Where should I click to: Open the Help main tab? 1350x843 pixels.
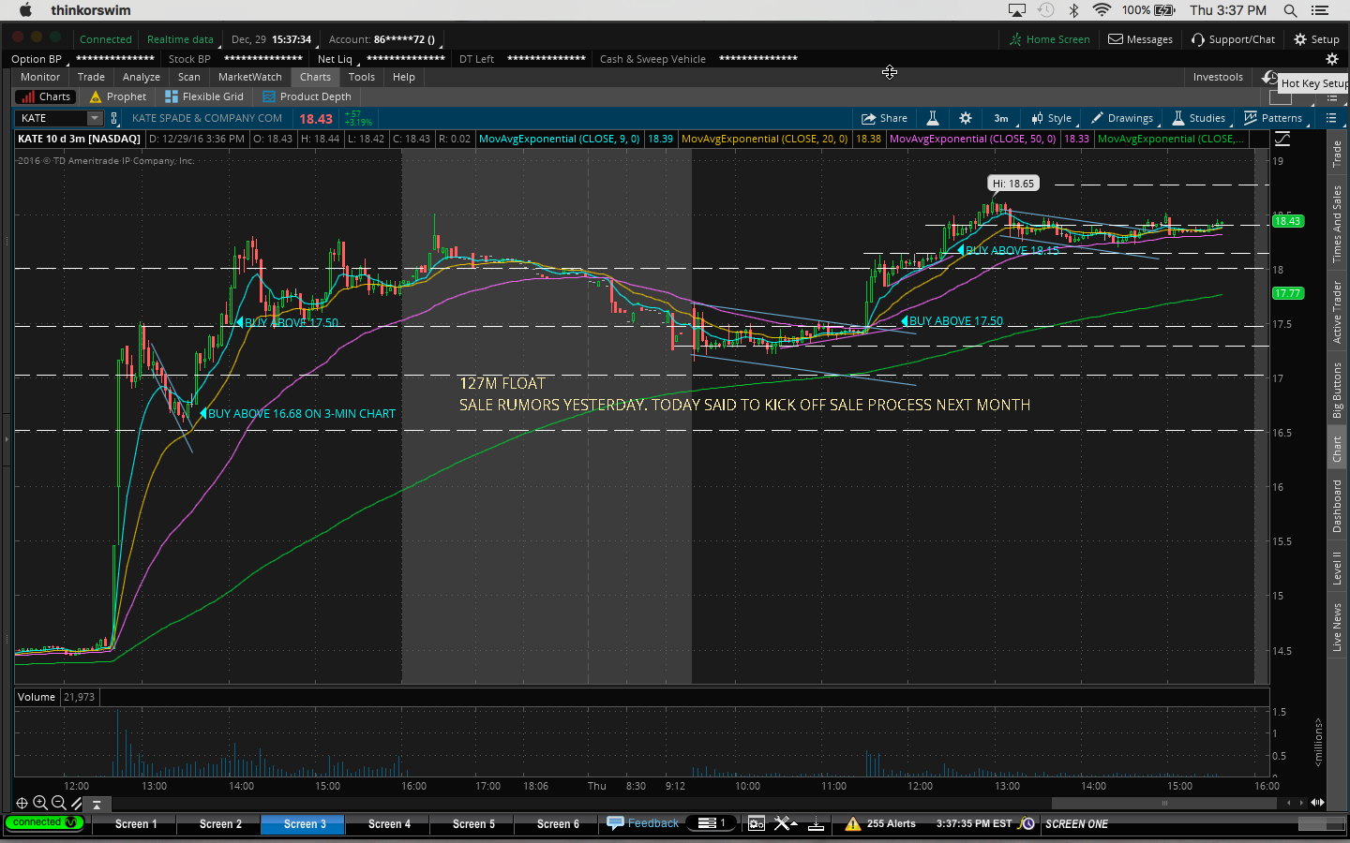(404, 77)
